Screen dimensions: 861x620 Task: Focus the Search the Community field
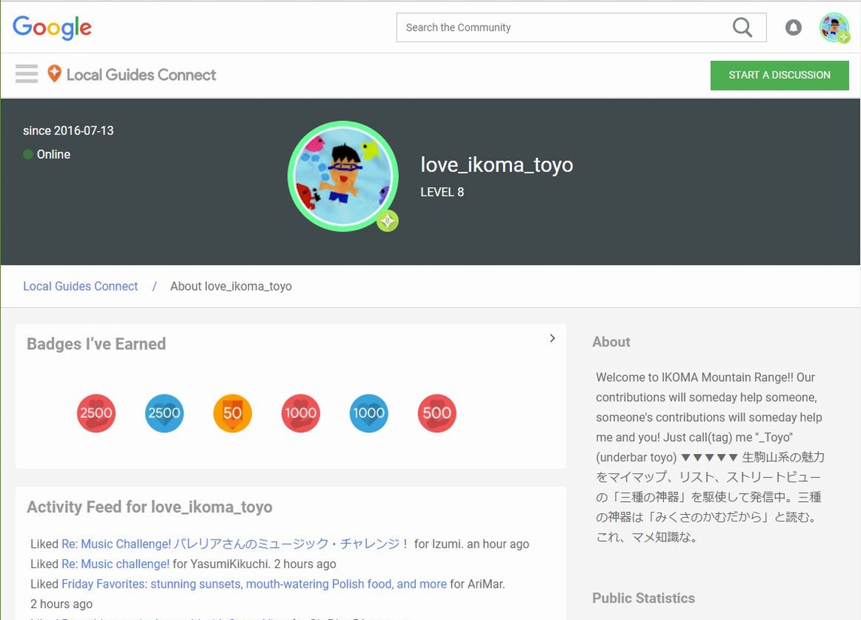[x=581, y=28]
